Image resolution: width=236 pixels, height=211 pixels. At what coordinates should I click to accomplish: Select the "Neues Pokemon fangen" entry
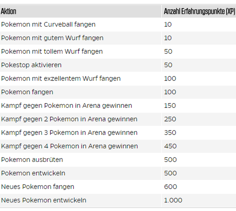pyautogui.click(x=38, y=186)
